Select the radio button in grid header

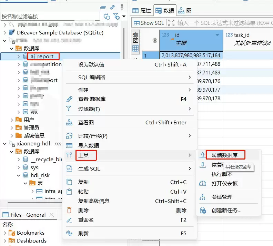point(155,40)
